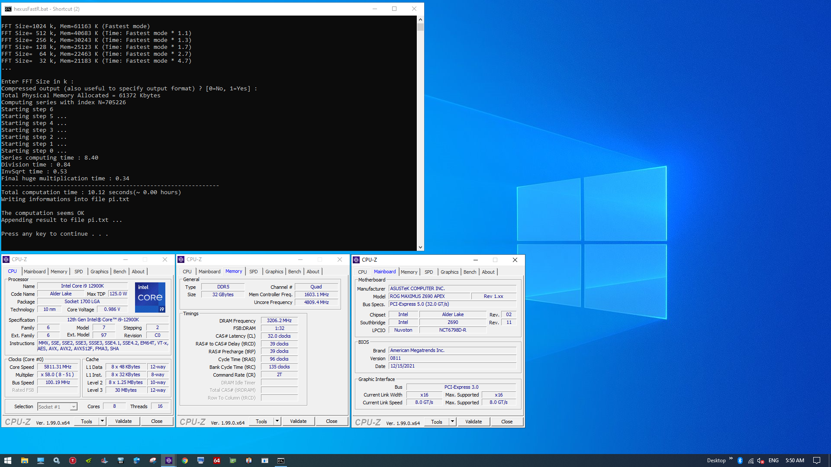Click the blue monitor icon next to Chrome
This screenshot has height=467, width=831.
pyautogui.click(x=201, y=461)
